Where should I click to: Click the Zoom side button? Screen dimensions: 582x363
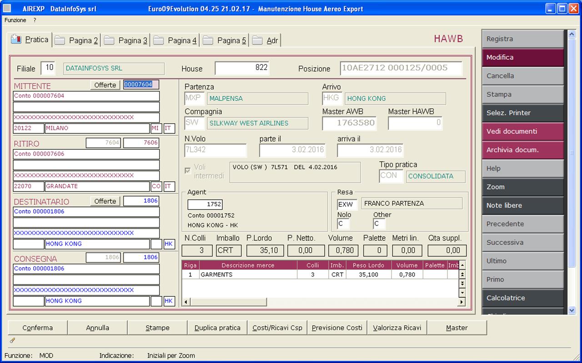(x=523, y=187)
